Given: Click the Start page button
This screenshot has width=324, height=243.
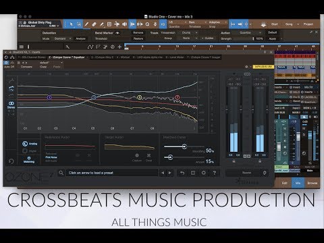Looking at the screenshot, I should point(274,24).
